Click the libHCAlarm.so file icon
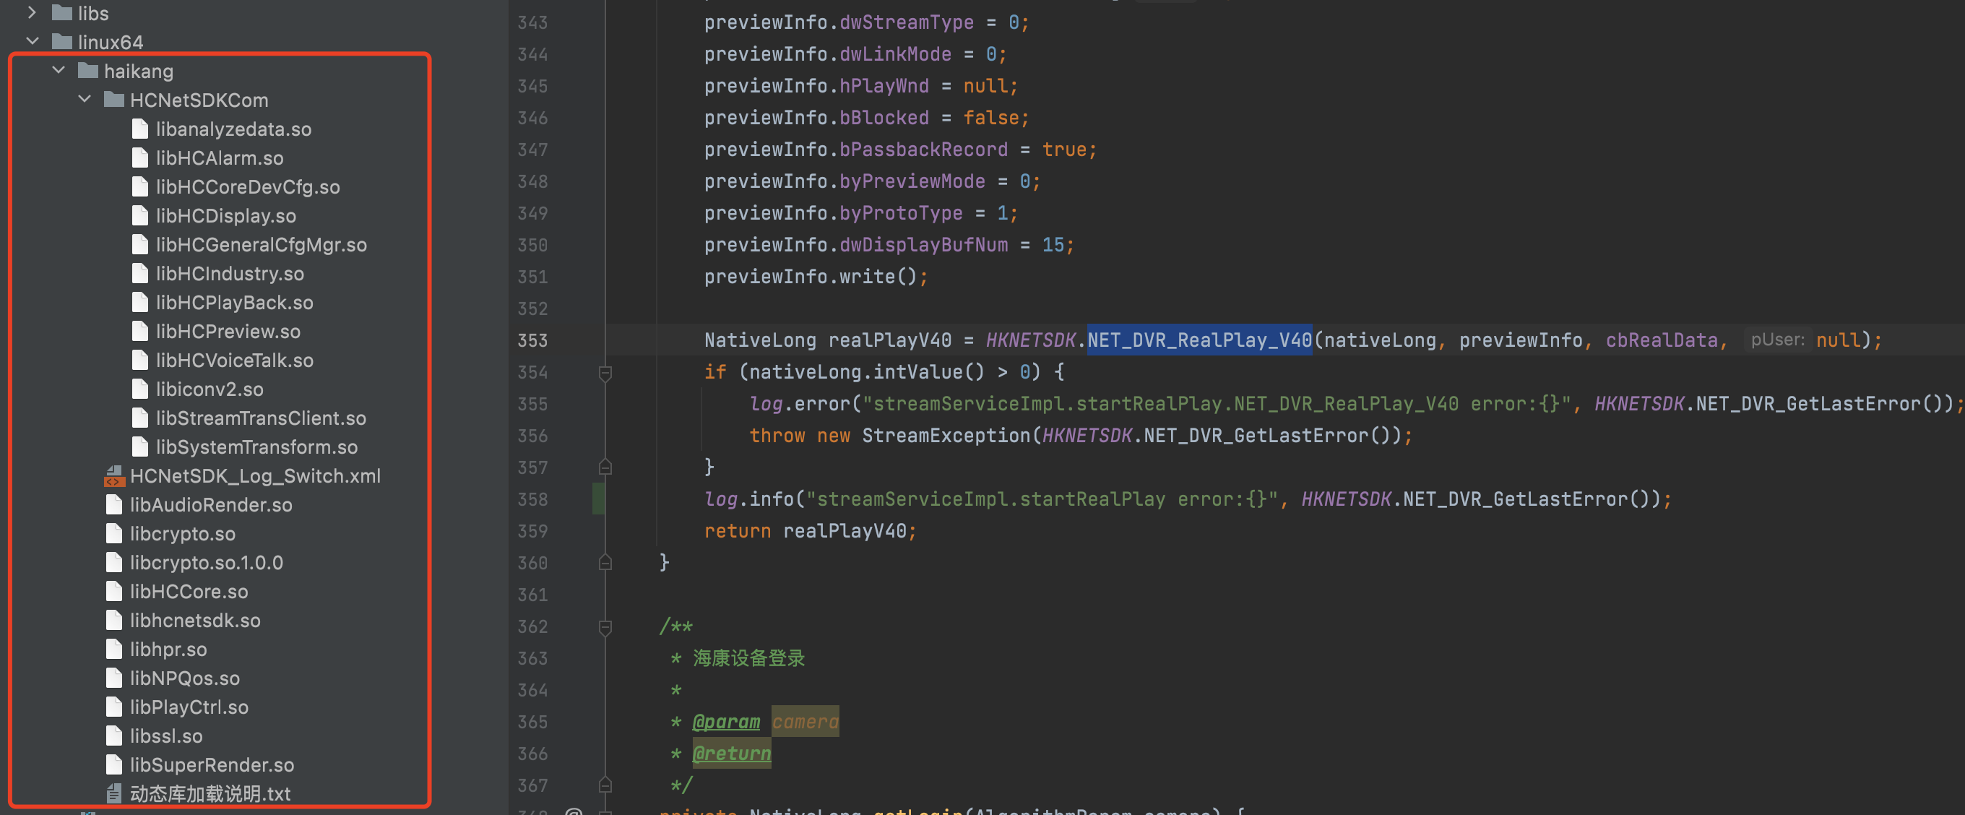1965x815 pixels. coord(140,158)
